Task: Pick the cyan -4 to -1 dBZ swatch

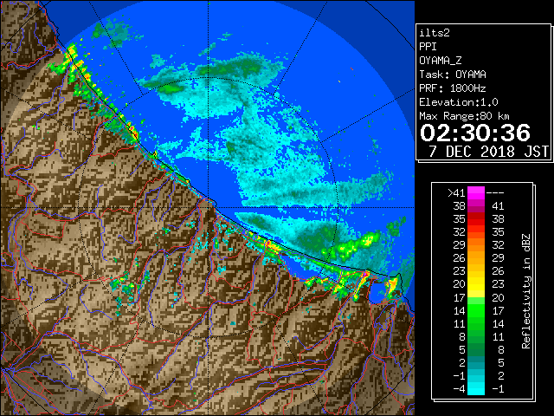Action: pos(476,388)
